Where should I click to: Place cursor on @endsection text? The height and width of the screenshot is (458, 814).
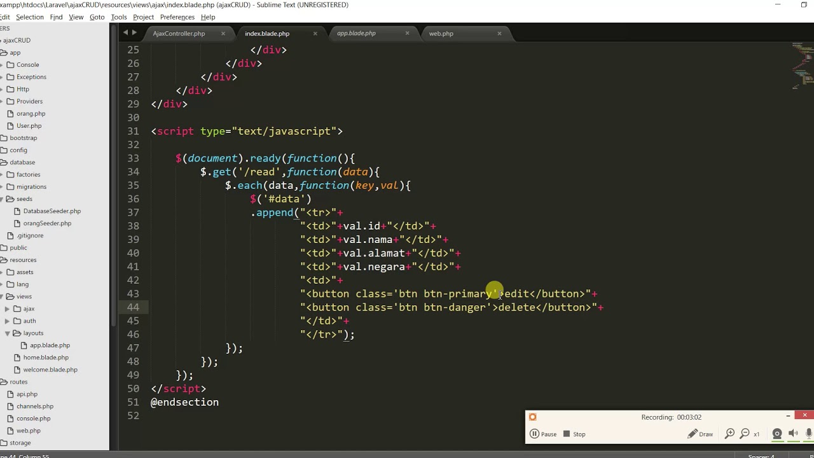click(184, 402)
